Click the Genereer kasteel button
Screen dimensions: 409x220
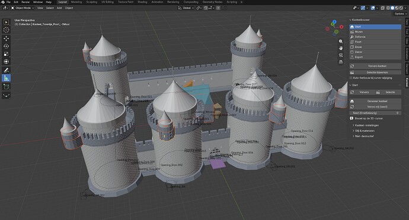click(375, 101)
